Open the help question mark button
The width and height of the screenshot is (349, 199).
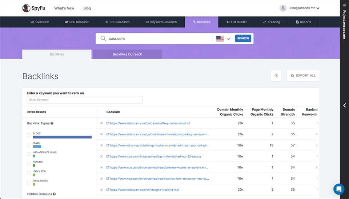[276, 76]
